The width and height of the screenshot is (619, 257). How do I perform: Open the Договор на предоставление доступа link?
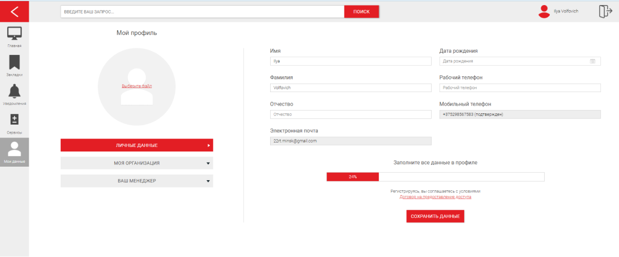(435, 197)
